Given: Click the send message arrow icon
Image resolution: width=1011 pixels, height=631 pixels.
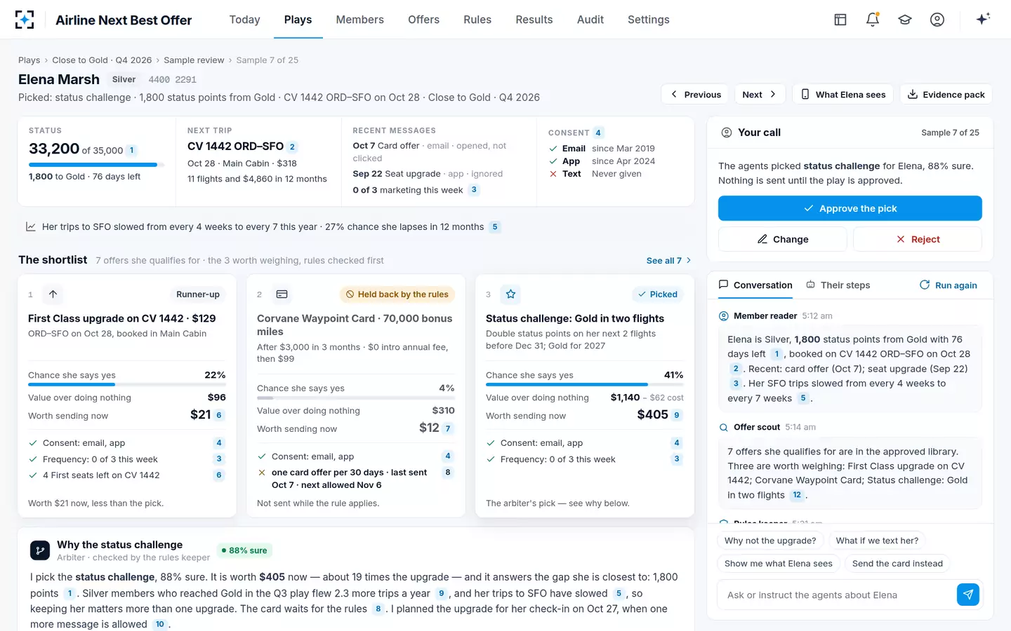Looking at the screenshot, I should point(968,595).
